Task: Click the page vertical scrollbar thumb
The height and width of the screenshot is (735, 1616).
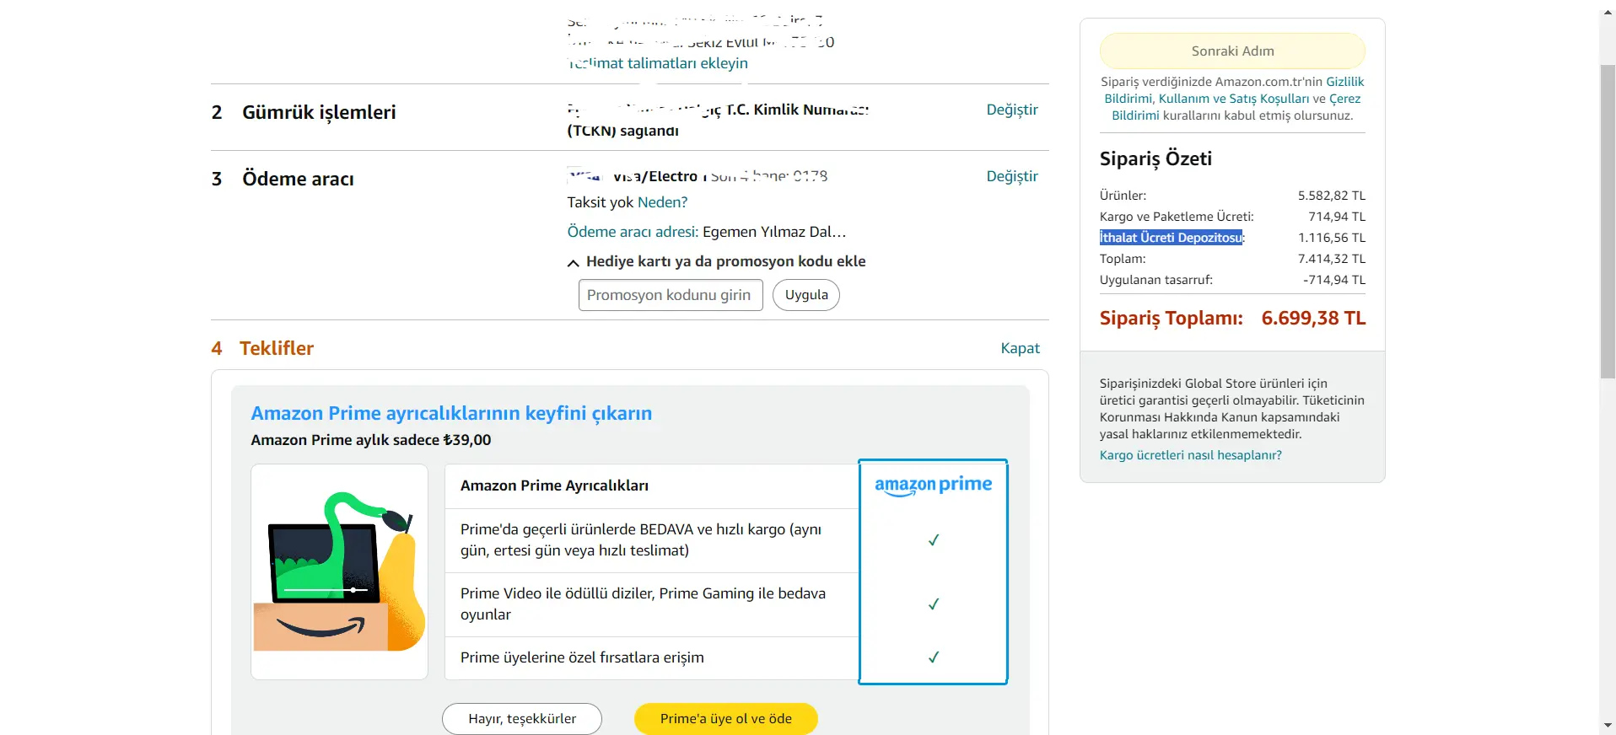Action: tap(1608, 221)
